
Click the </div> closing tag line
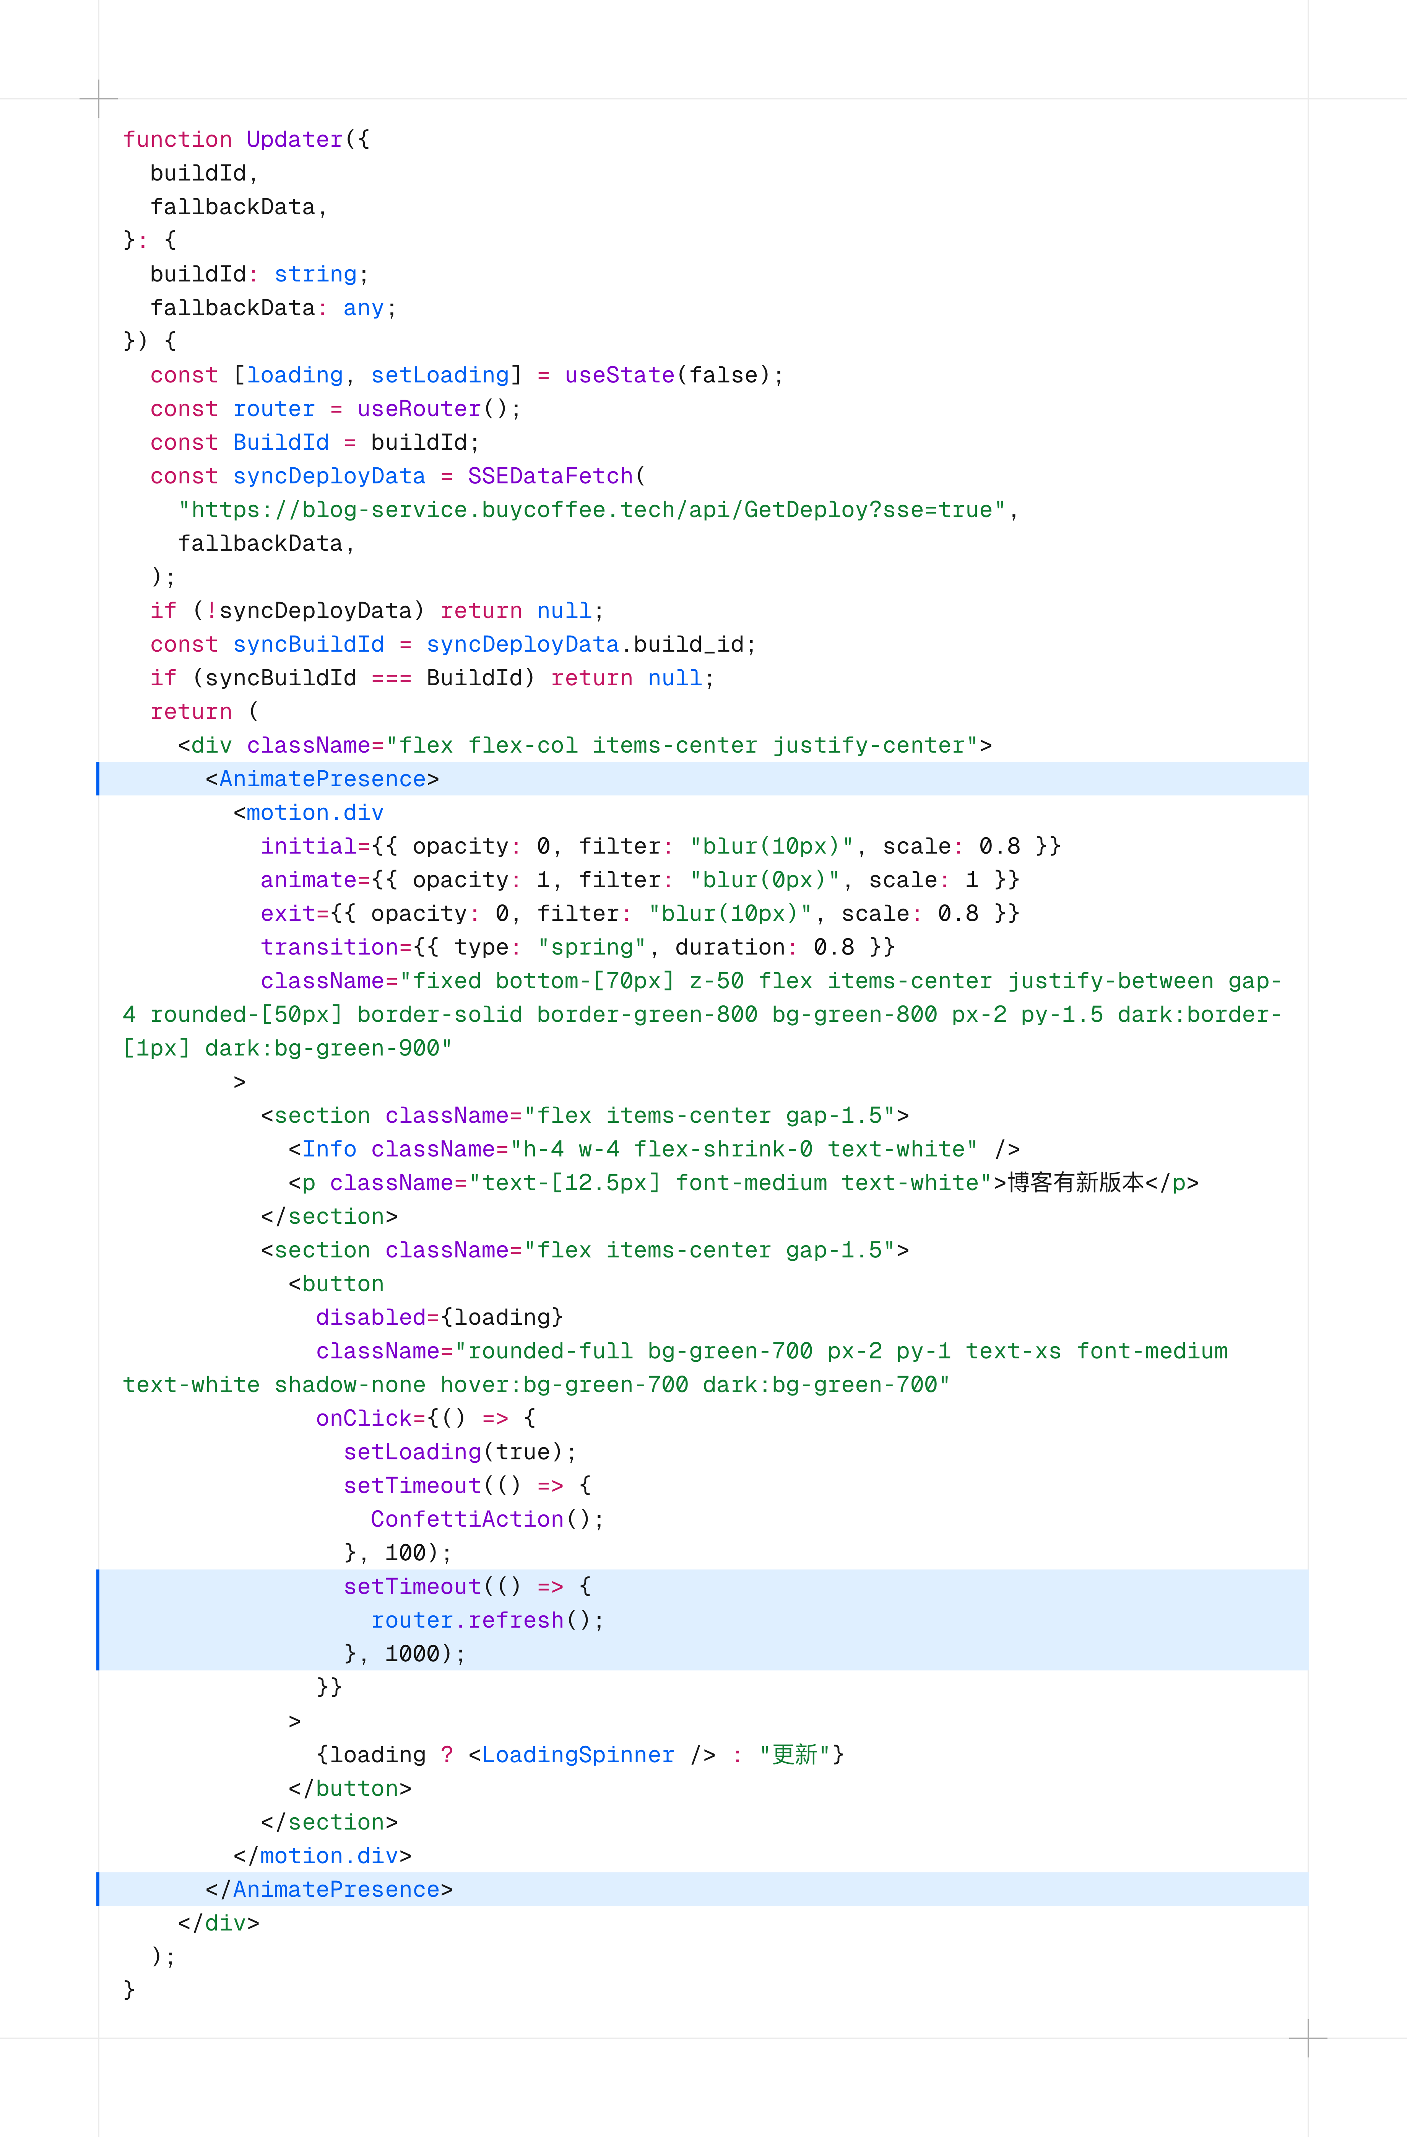(x=219, y=1923)
